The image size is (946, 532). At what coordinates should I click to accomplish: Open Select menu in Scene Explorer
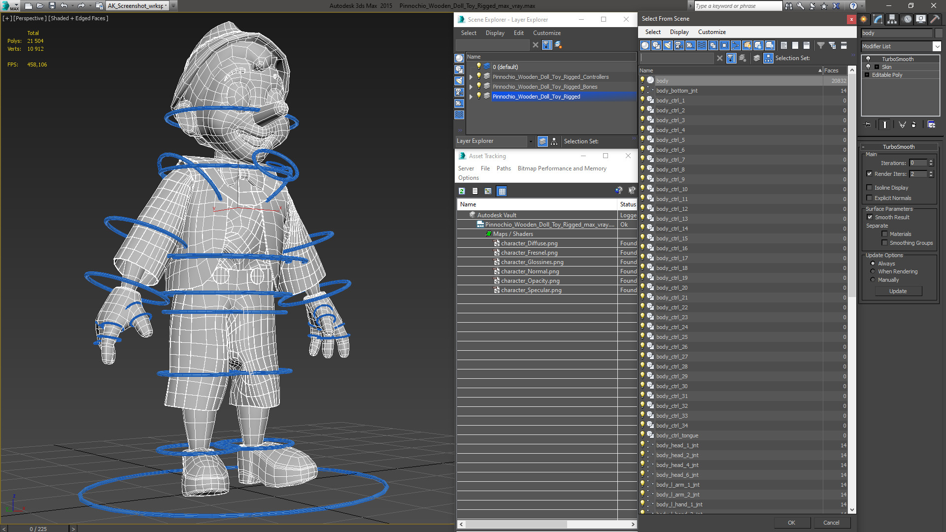[x=469, y=33]
